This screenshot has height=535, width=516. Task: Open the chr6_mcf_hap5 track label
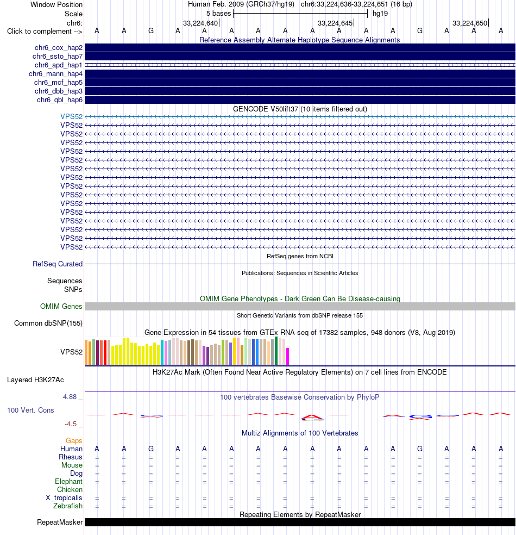[58, 82]
